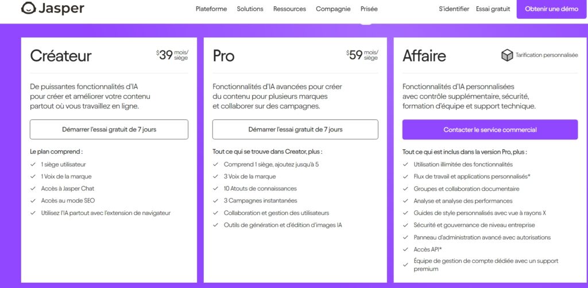Expand the Ressources navigation menu
Viewport: 588px width, 288px height.
(289, 9)
